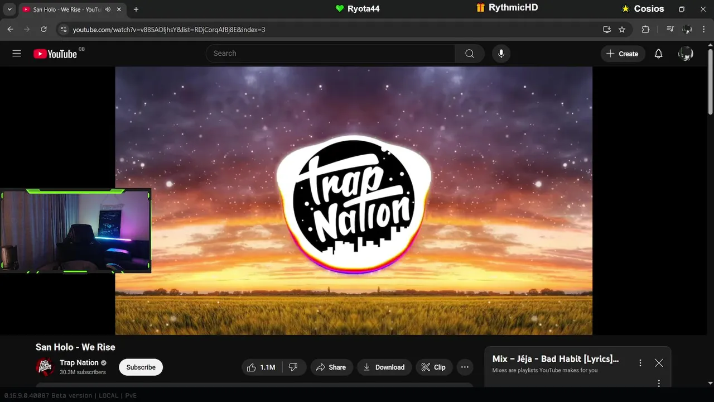The image size is (714, 402).
Task: Download the video
Action: [384, 367]
